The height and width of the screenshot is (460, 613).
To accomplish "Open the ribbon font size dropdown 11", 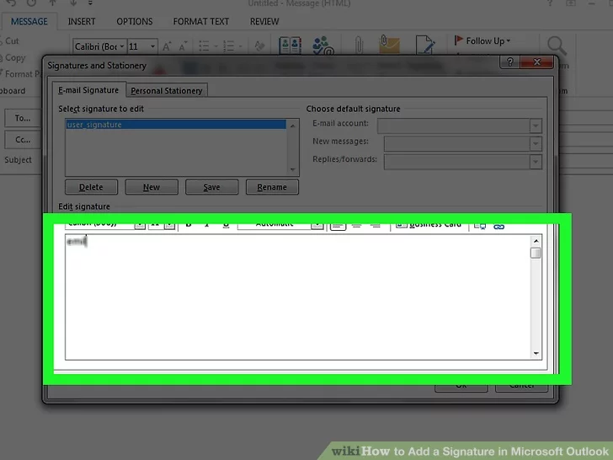I will click(152, 46).
